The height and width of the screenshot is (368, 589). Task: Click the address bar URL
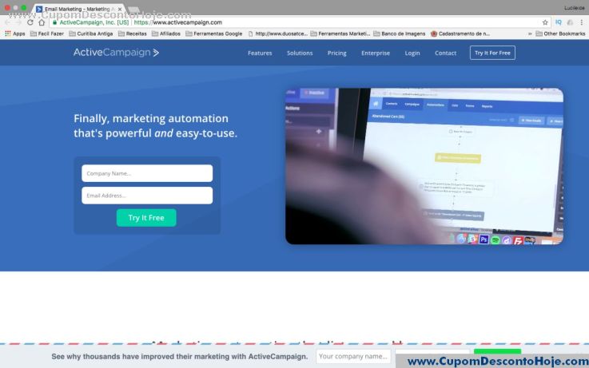click(x=178, y=22)
